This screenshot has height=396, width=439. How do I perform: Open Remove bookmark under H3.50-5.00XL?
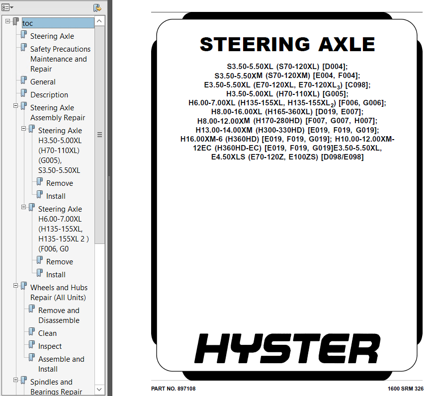pyautogui.click(x=60, y=183)
